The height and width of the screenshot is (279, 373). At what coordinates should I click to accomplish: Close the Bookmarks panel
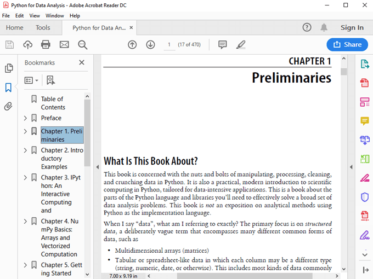point(82,62)
